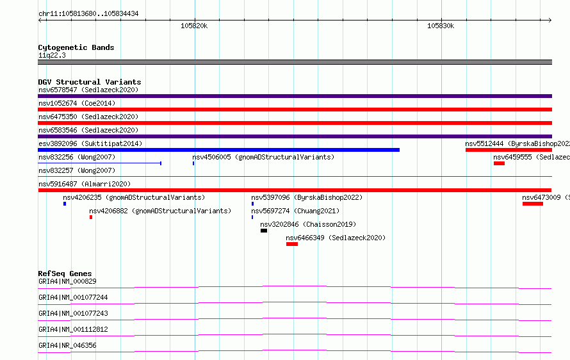Click the red nsv5512444 variant bar
The height and width of the screenshot is (360, 570).
click(x=509, y=150)
